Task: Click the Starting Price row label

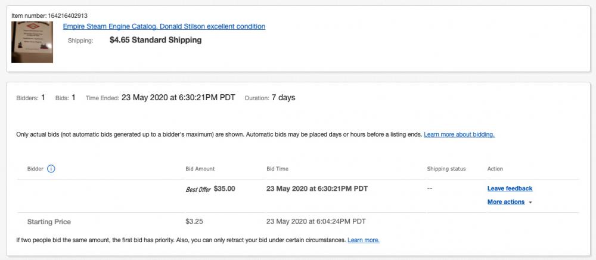Action: tap(49, 222)
